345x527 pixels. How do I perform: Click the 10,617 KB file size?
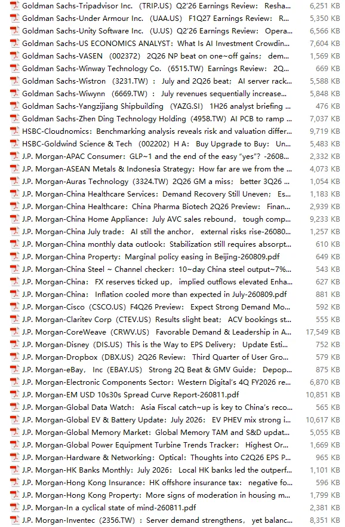pos(323,420)
